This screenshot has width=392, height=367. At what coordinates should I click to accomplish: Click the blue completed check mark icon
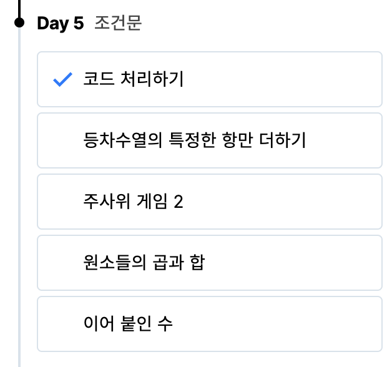(63, 80)
